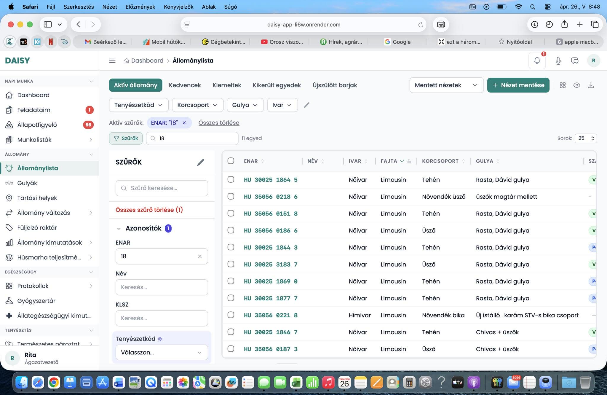The image size is (607, 395).
Task: Click the Összes törlése link
Action: click(x=219, y=123)
